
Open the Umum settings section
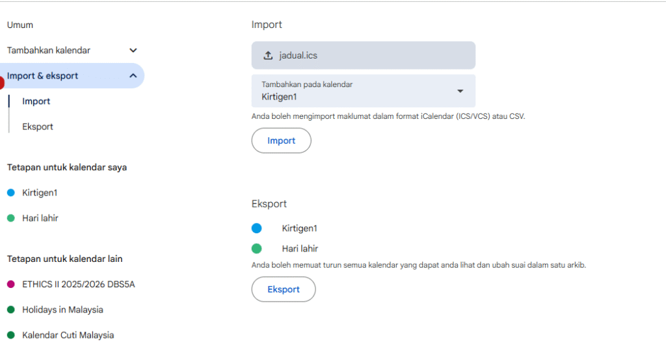[x=20, y=25]
